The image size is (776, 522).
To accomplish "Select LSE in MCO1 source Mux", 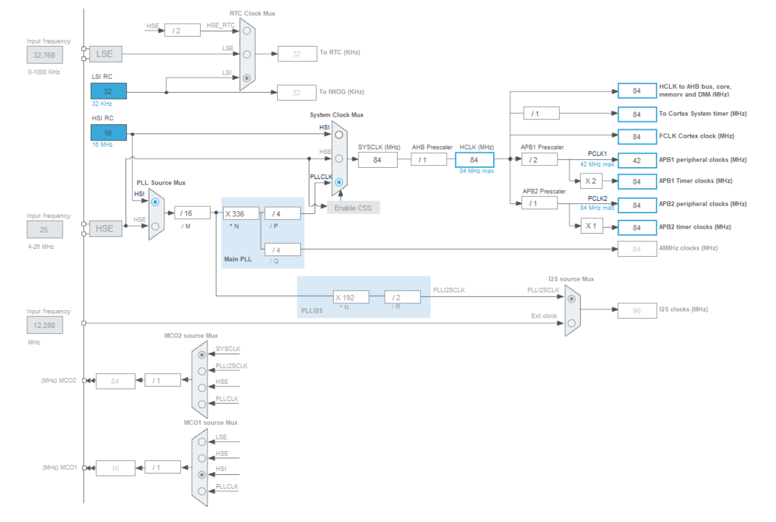I will (x=201, y=442).
